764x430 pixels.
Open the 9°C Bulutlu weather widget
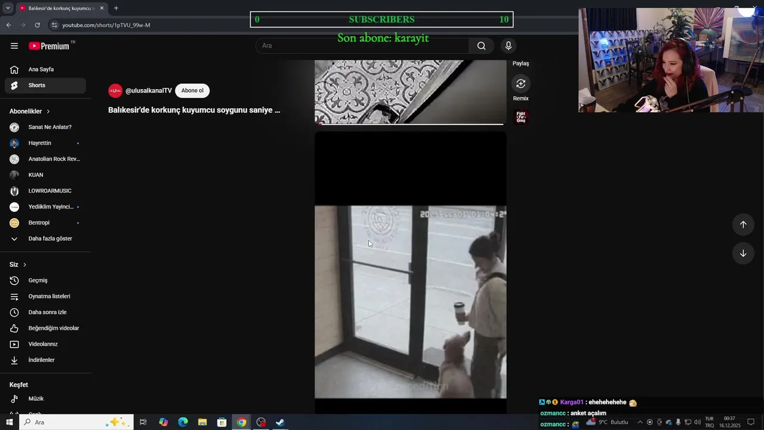(607, 422)
